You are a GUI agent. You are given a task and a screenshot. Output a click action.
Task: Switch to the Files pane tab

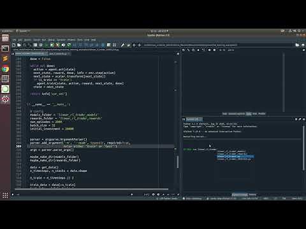[254, 114]
